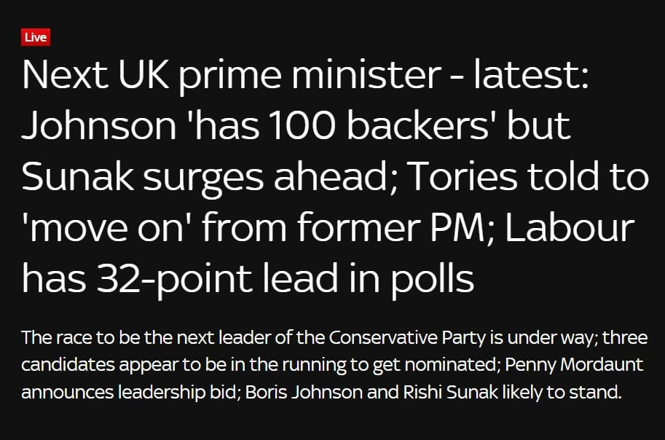Click 'has 32-point lead in polls'
This screenshot has width=665, height=440.
(248, 278)
